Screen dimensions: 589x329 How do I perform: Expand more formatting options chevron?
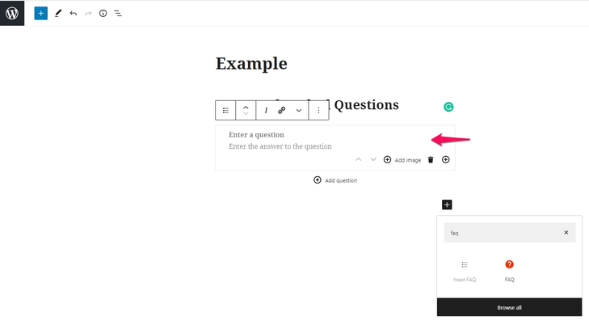coord(299,110)
